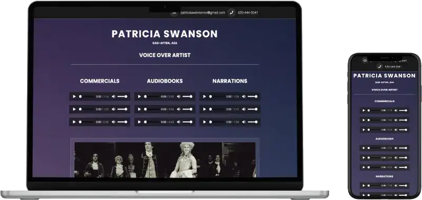Screen dimensions: 422x200
Task: Play third Audiobooks track (4:50) on laptop
Action: 139,122
